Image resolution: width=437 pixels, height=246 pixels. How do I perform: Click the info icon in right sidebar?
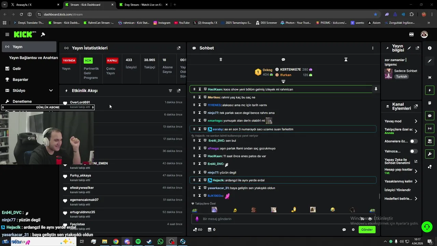click(x=429, y=48)
